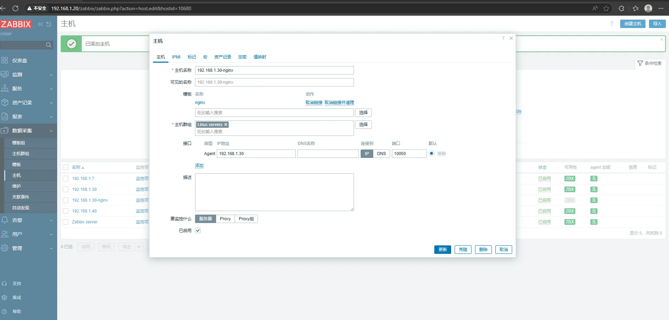Expand the 用户 users menu
669x320 pixels.
click(x=28, y=234)
